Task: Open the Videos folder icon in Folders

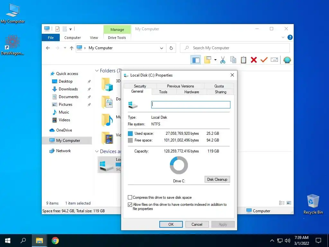Action: pyautogui.click(x=107, y=138)
